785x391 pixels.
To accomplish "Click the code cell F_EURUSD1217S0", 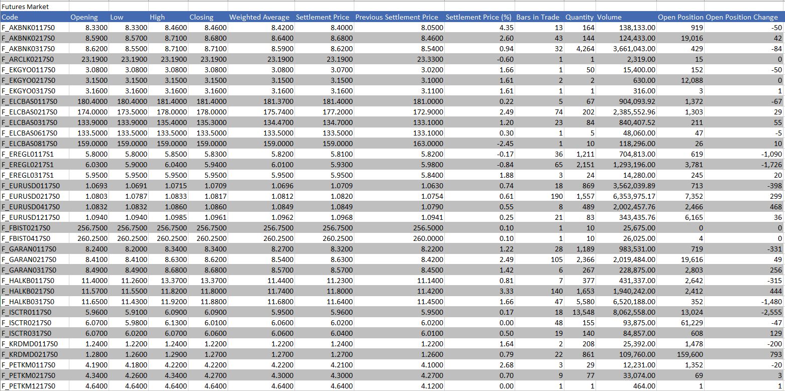I will point(34,217).
